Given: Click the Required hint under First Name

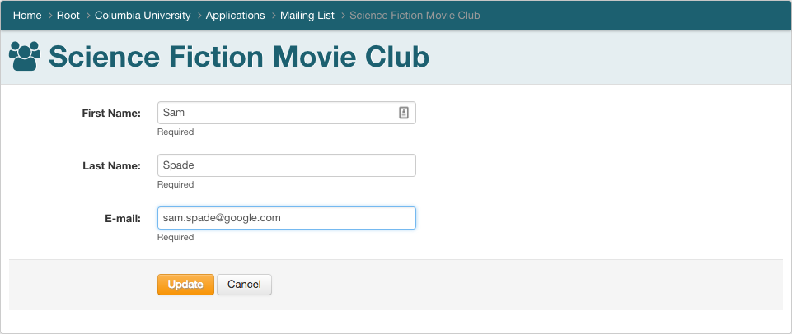Looking at the screenshot, I should tap(176, 132).
